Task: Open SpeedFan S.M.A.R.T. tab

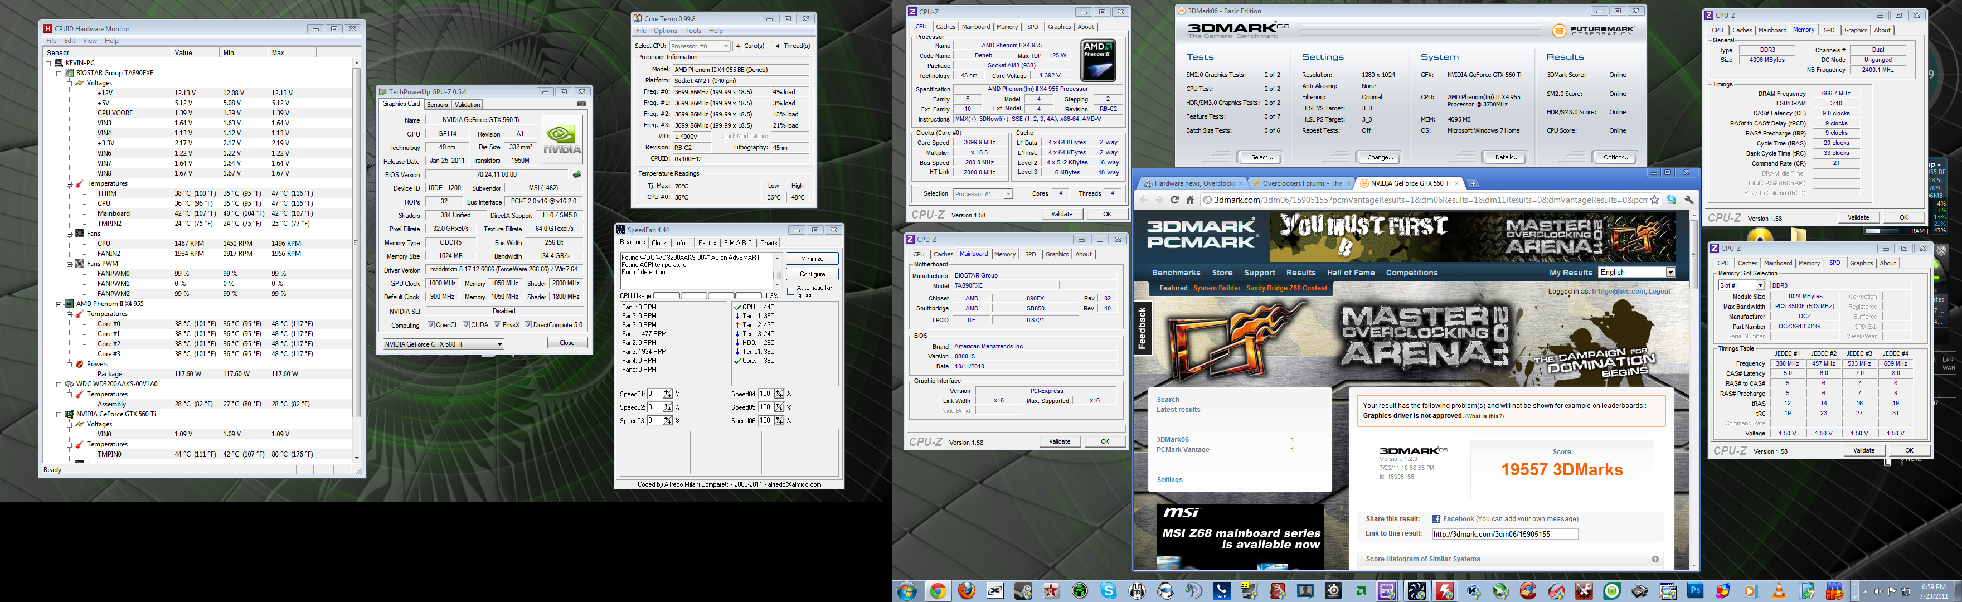Action: coord(738,243)
